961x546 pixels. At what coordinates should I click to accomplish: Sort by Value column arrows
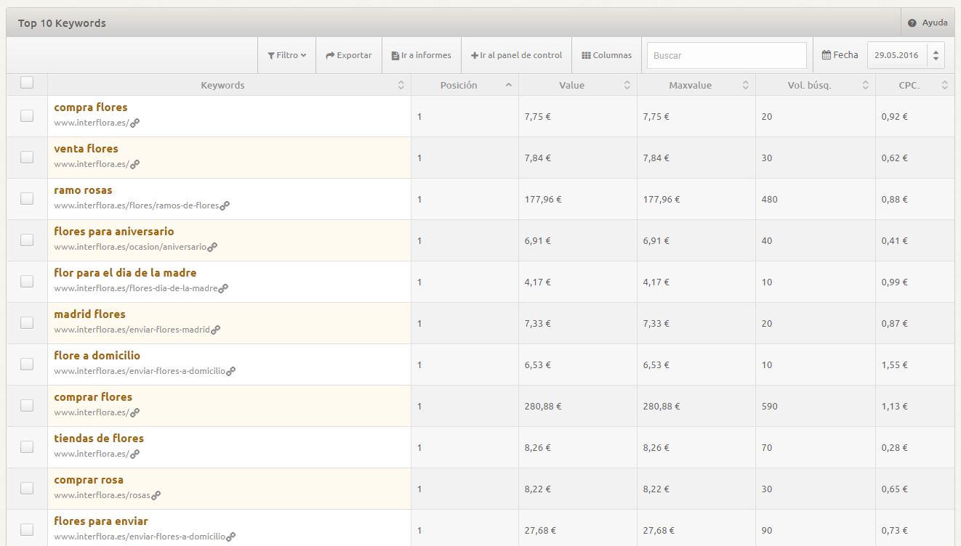627,85
